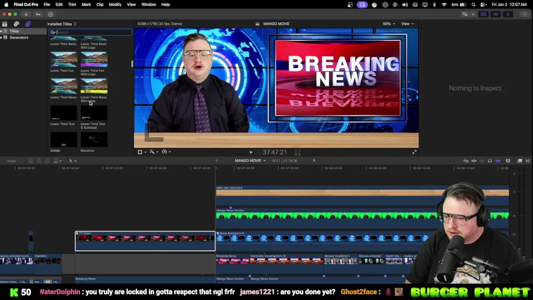Select Titles in the sidebar
This screenshot has height=300, width=533.
14,31
